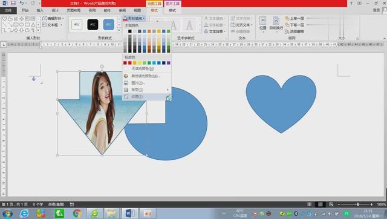Click the 登录 (Sign in) link
The width and height of the screenshot is (387, 219).
376,10
